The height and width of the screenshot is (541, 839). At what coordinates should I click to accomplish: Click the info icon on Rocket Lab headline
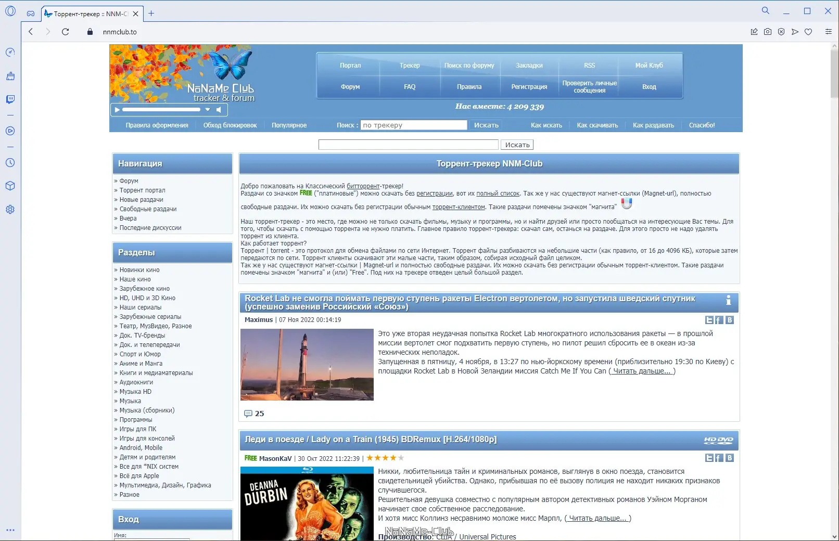[729, 300]
